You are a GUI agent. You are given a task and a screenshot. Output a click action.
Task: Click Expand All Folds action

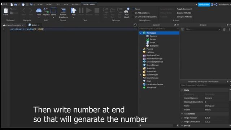184,13
